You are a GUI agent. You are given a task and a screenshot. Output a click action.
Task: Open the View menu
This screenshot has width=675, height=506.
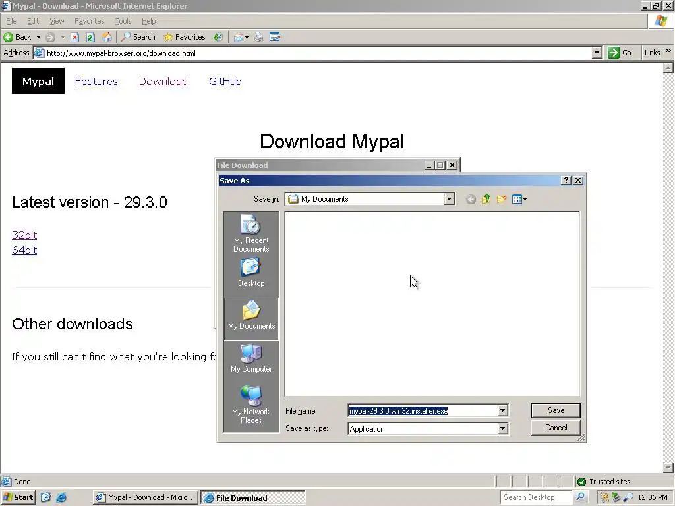coord(57,21)
